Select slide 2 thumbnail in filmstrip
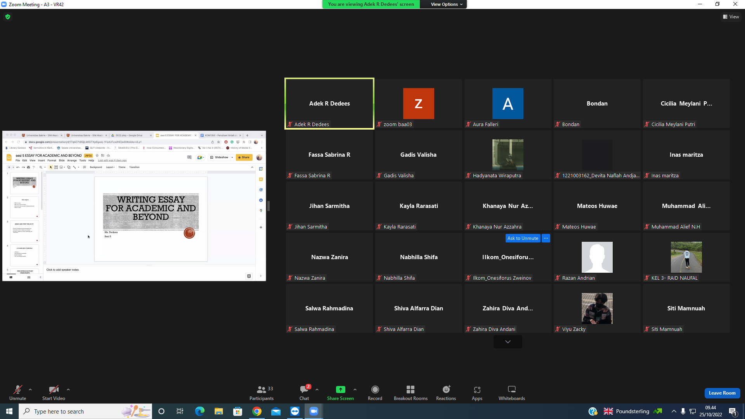 24,208
